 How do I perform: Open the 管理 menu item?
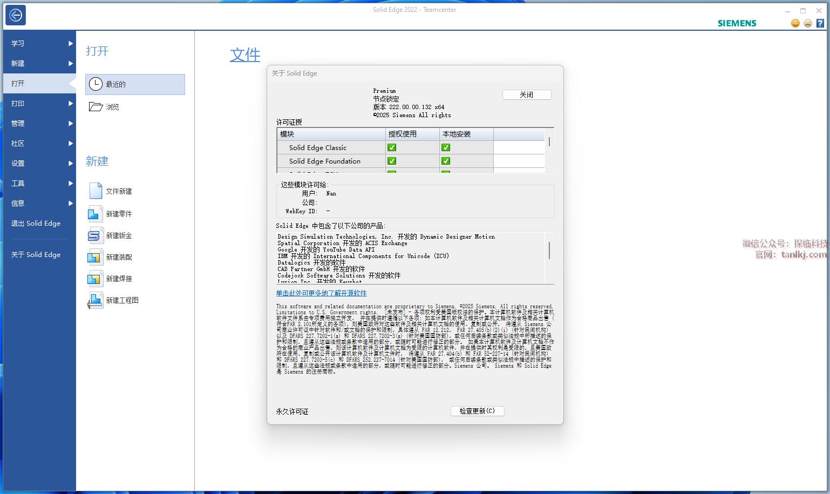click(39, 123)
